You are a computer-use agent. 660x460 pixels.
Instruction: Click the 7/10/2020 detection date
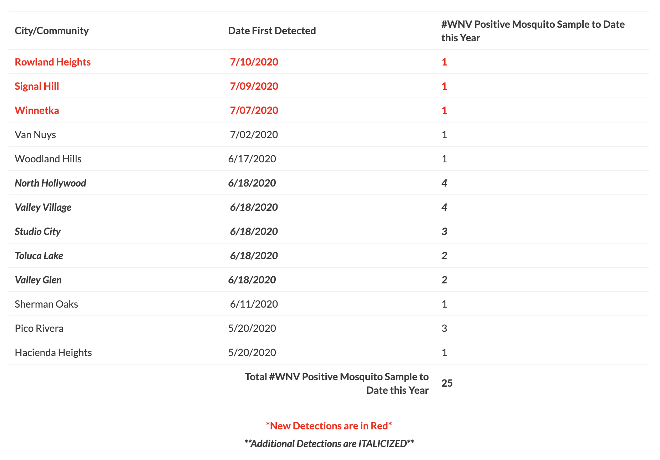click(254, 62)
